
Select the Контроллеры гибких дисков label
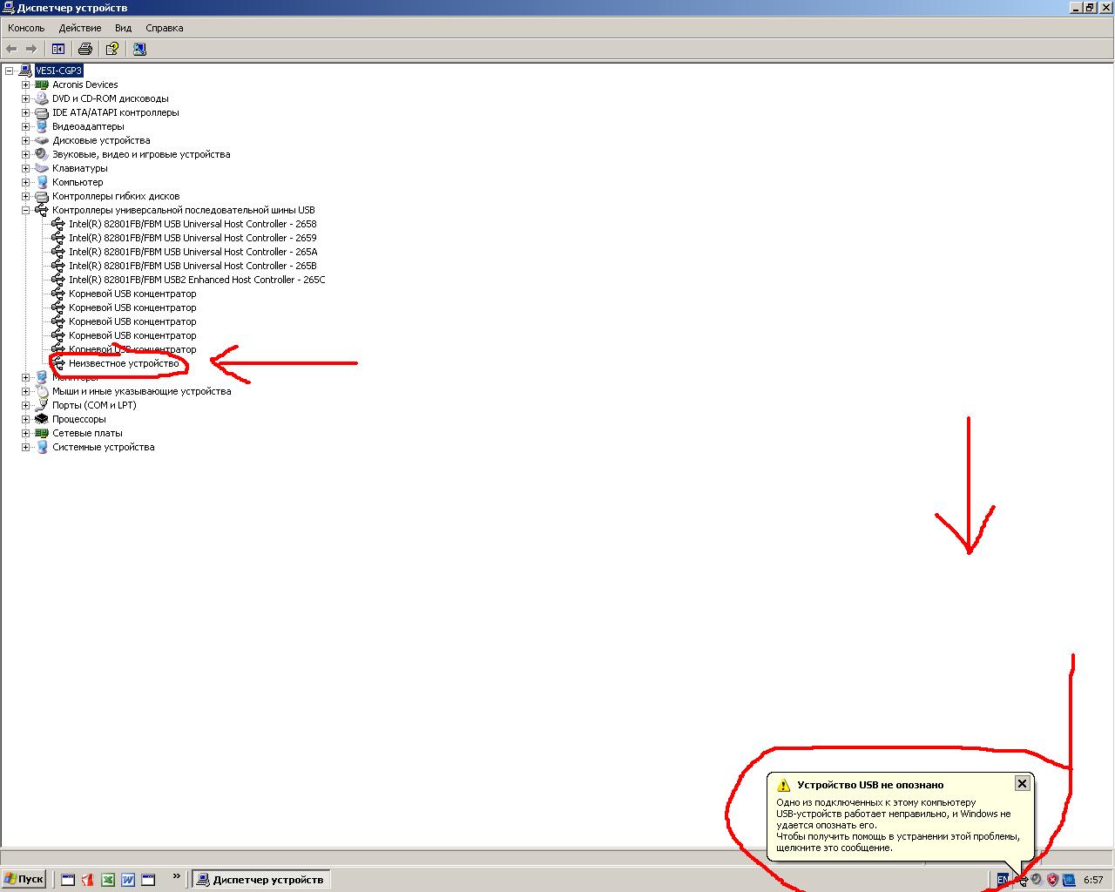[x=116, y=196]
